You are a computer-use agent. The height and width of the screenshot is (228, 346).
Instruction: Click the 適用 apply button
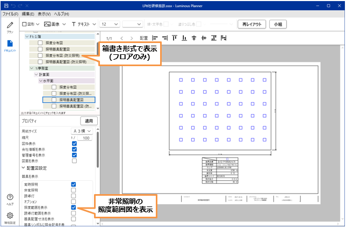pos(88,121)
